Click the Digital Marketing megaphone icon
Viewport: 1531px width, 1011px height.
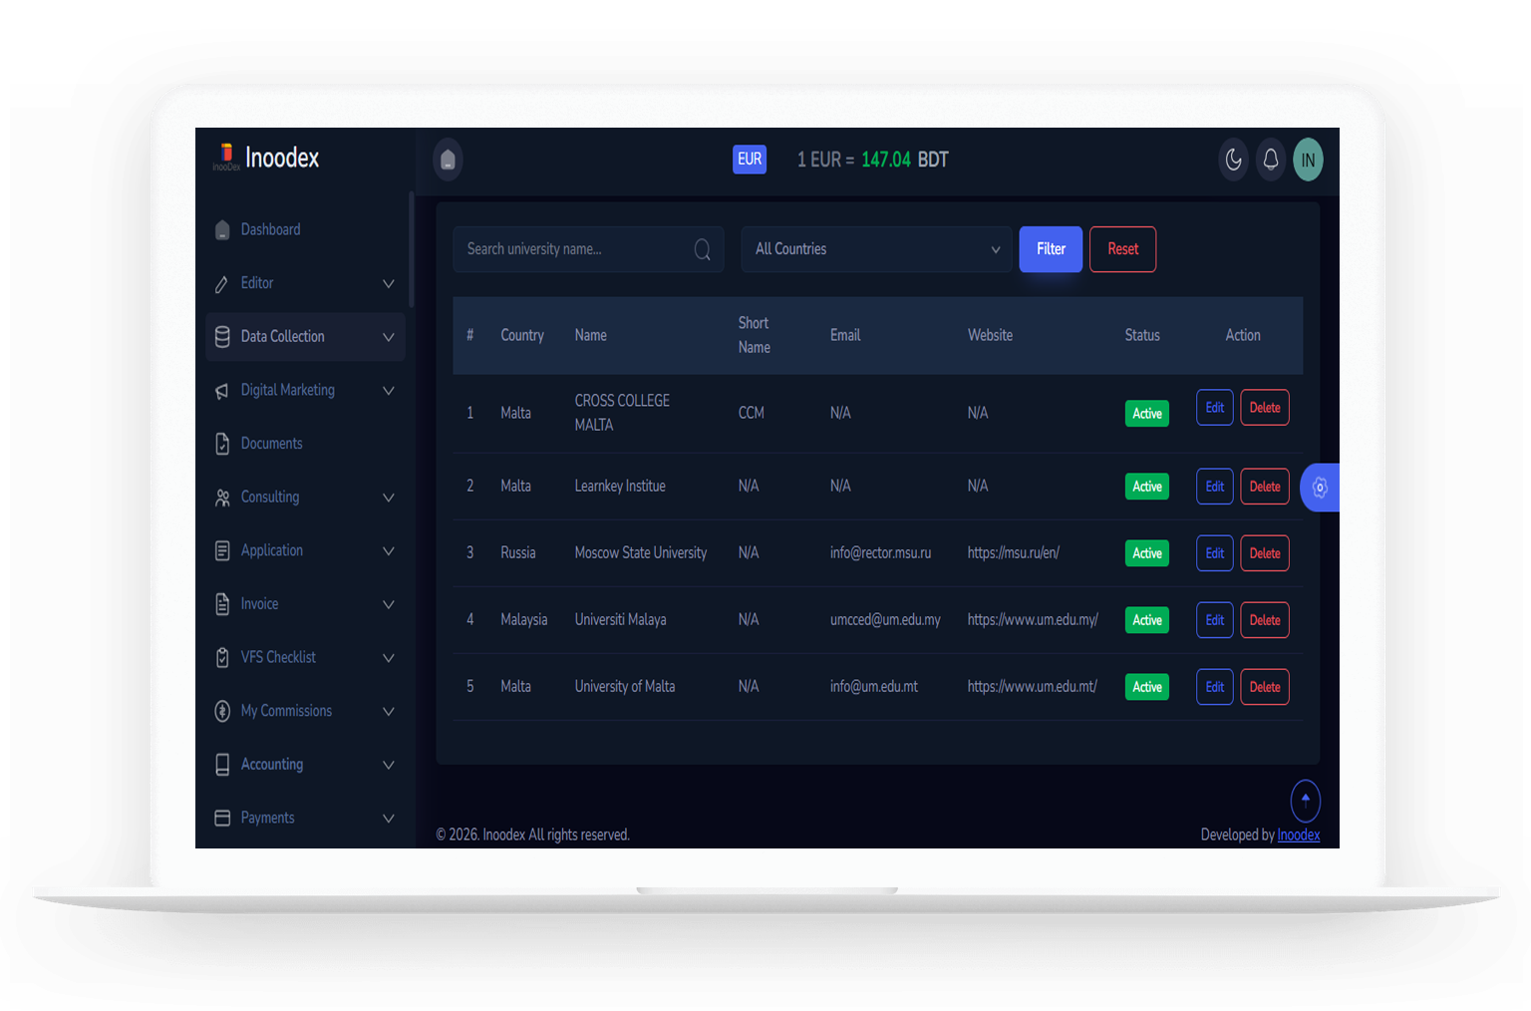(222, 391)
